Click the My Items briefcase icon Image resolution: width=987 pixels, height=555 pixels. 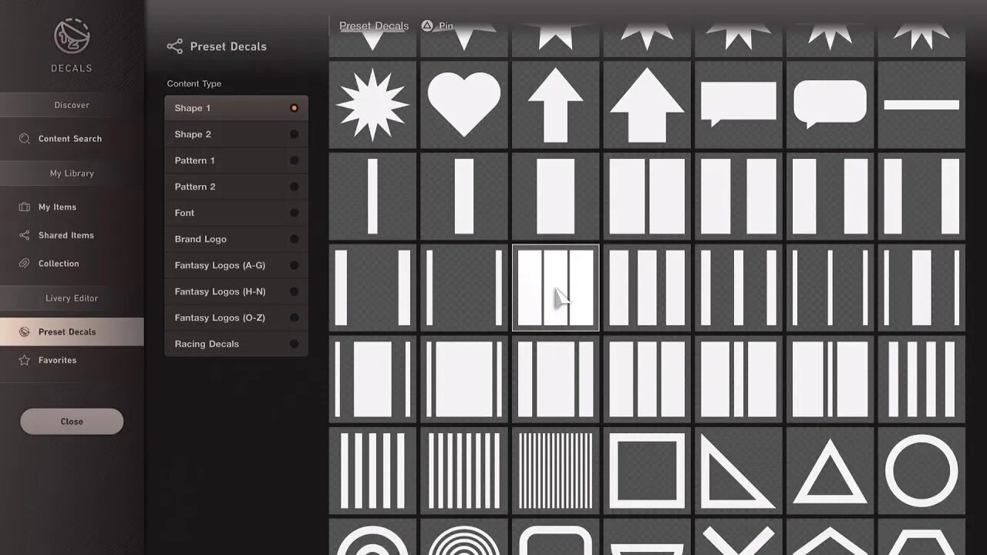point(24,207)
